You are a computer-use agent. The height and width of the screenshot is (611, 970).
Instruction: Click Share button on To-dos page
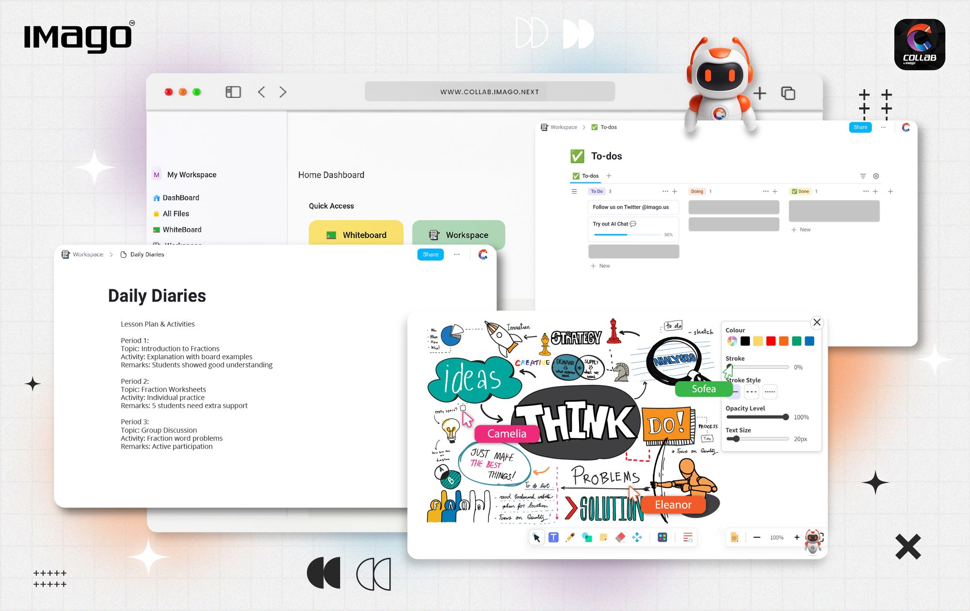coord(860,127)
